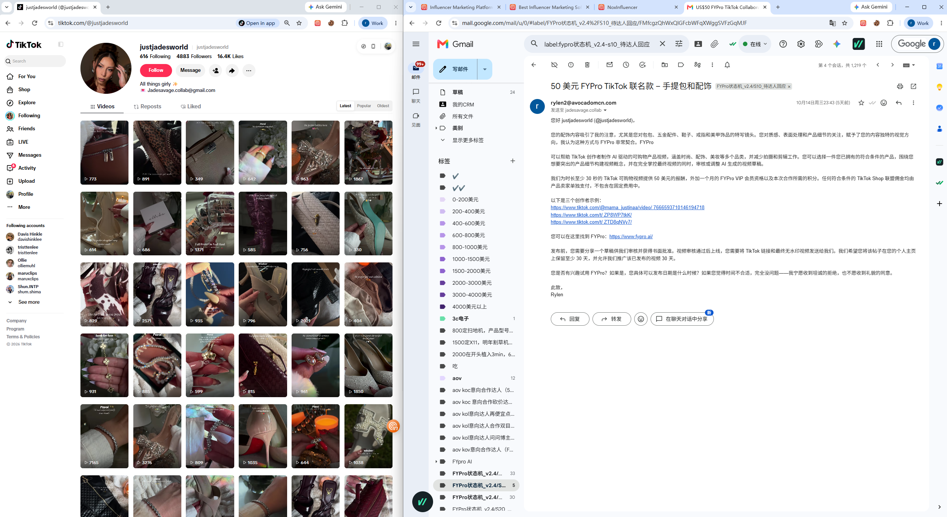Select Oldest sort on TikTok videos
This screenshot has height=517, width=947.
383,106
